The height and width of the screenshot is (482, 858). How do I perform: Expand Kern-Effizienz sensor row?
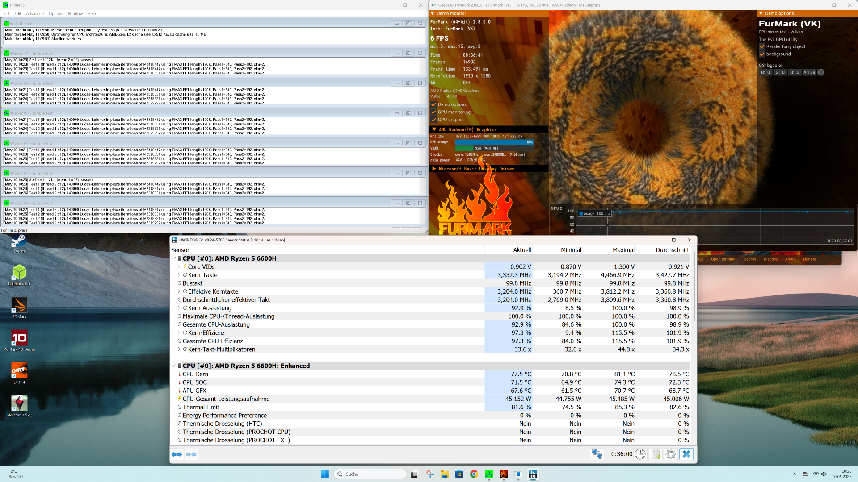179,333
